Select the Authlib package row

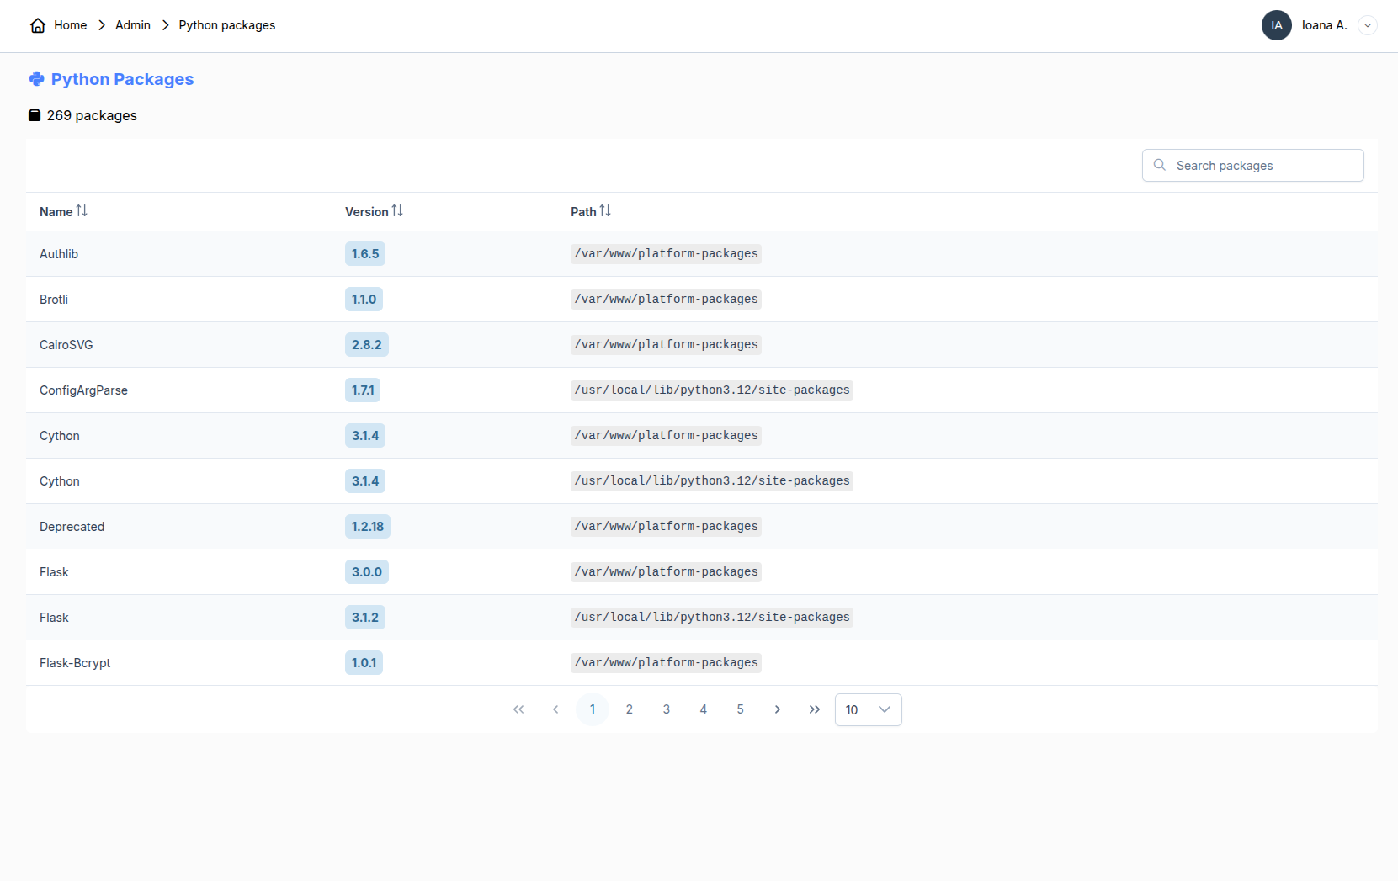[59, 254]
